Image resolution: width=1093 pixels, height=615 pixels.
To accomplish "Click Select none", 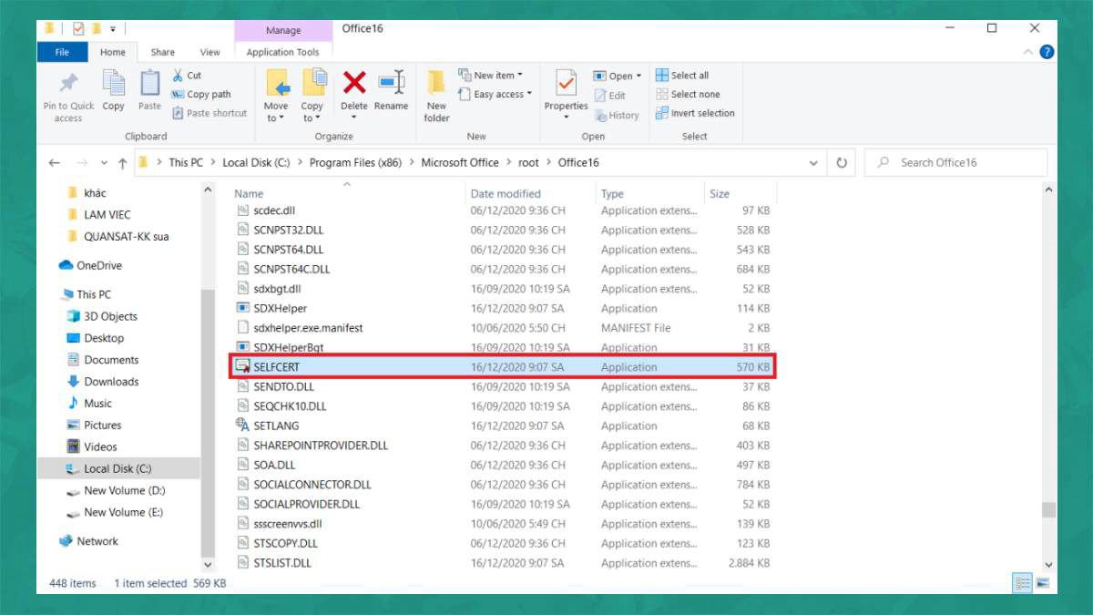I will click(688, 94).
